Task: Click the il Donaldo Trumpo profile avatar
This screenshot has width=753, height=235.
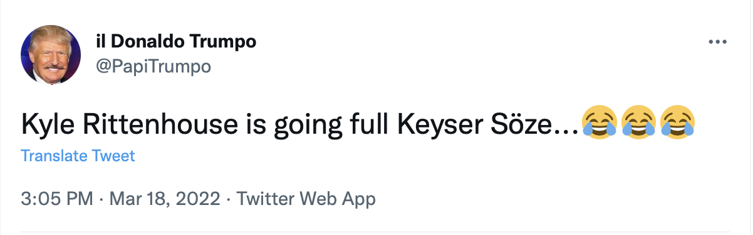Action: click(x=50, y=55)
